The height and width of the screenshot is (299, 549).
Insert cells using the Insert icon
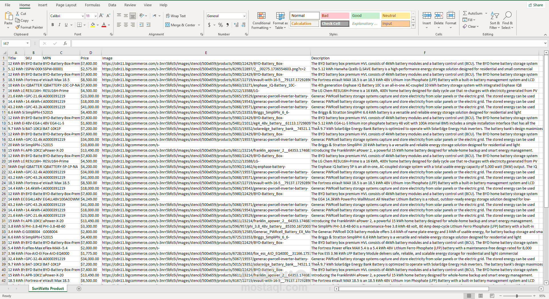coord(427,15)
